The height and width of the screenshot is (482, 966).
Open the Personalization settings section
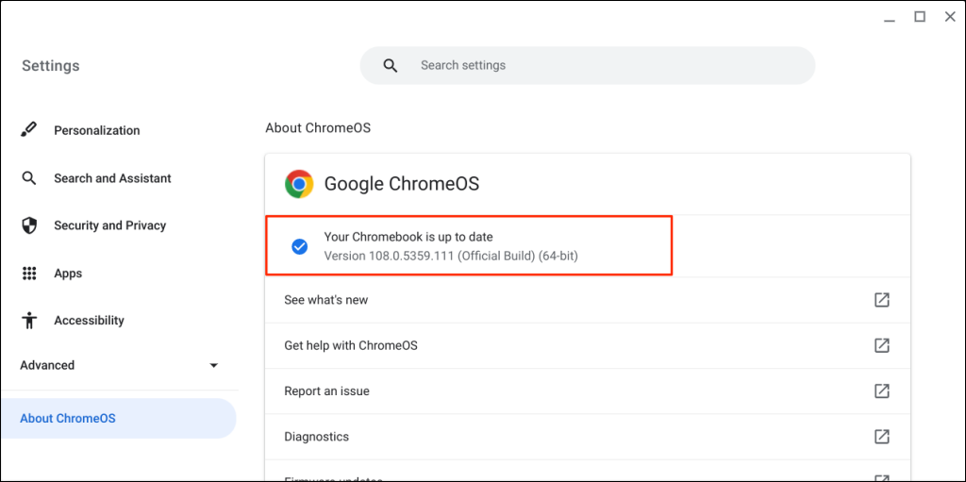(x=96, y=130)
